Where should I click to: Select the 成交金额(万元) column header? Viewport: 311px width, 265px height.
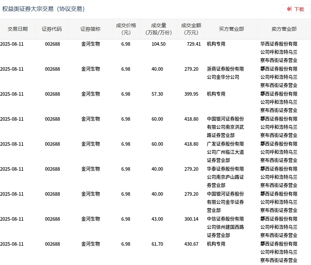(x=191, y=29)
